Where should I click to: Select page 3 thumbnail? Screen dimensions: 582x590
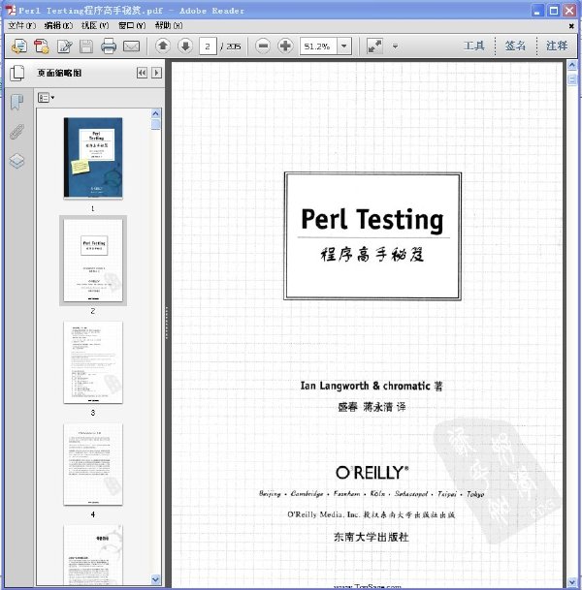93,362
